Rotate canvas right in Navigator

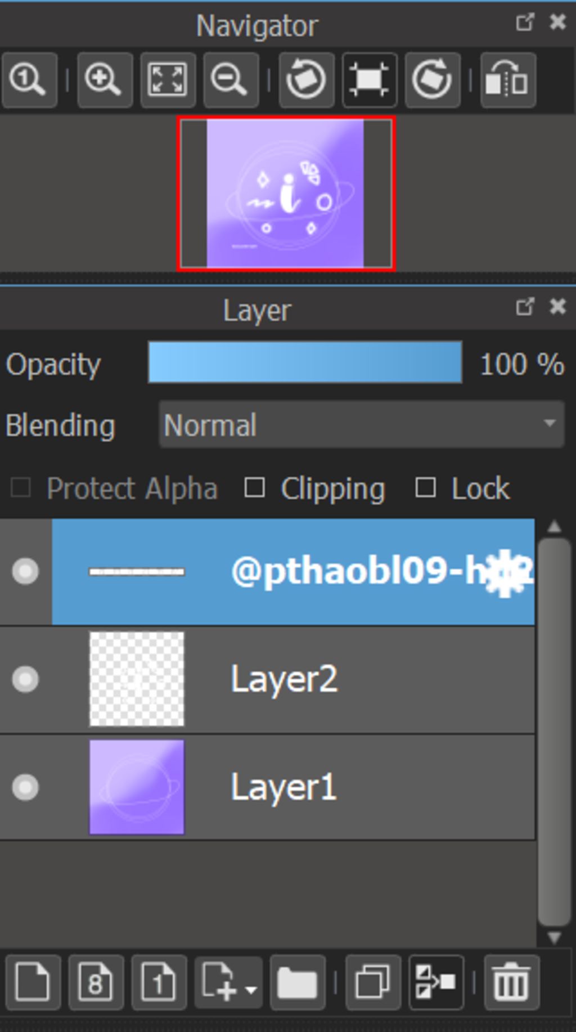point(433,80)
